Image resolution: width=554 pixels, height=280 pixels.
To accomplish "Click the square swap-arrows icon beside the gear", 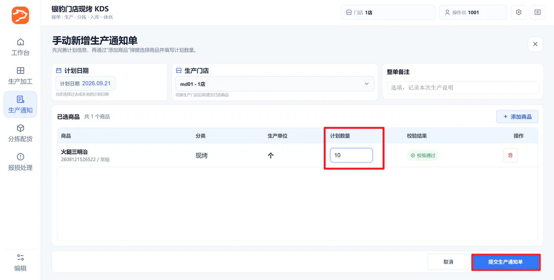I will pos(538,13).
